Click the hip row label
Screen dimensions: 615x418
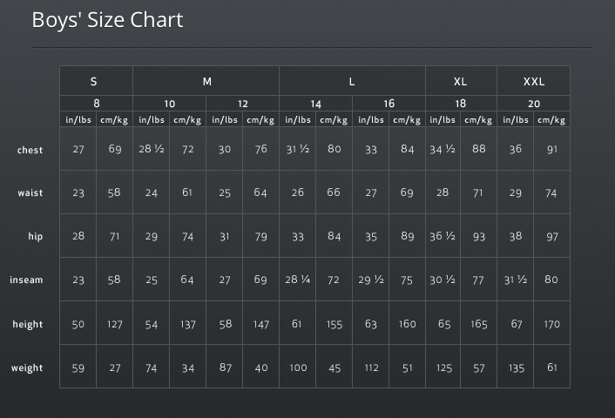pyautogui.click(x=36, y=237)
